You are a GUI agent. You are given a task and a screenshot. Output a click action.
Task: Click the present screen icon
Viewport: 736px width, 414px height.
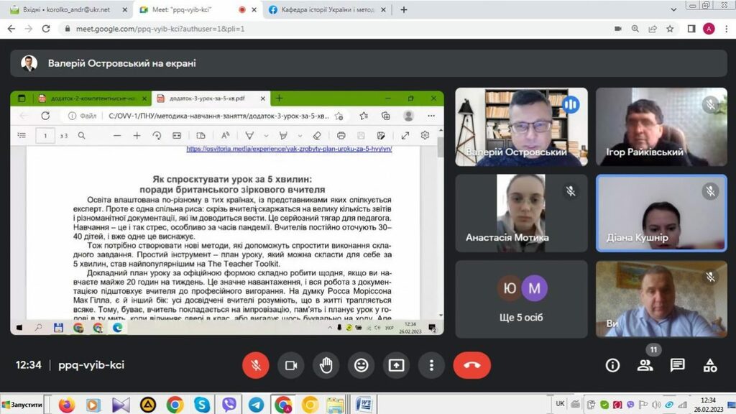(x=396, y=365)
